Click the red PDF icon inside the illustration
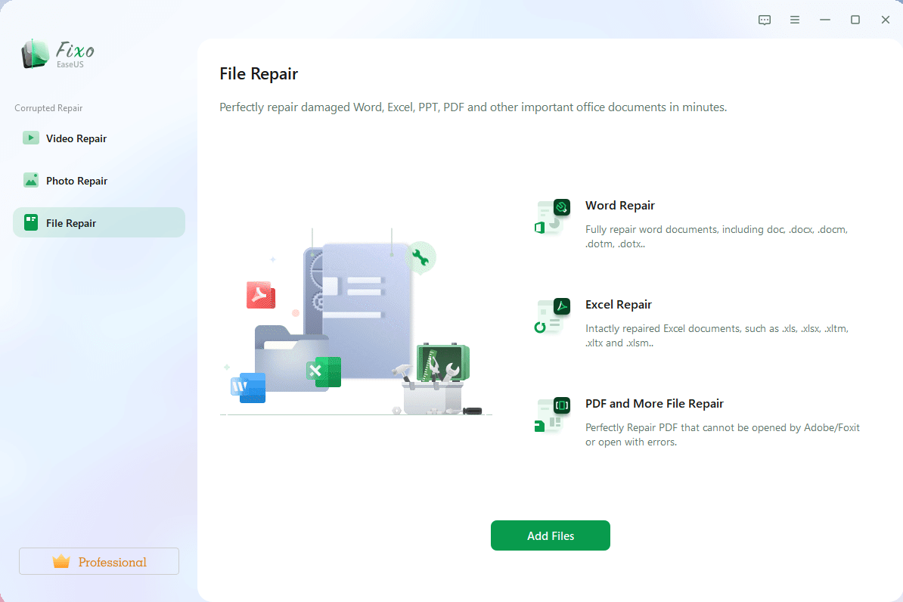The height and width of the screenshot is (602, 903). pyautogui.click(x=260, y=295)
